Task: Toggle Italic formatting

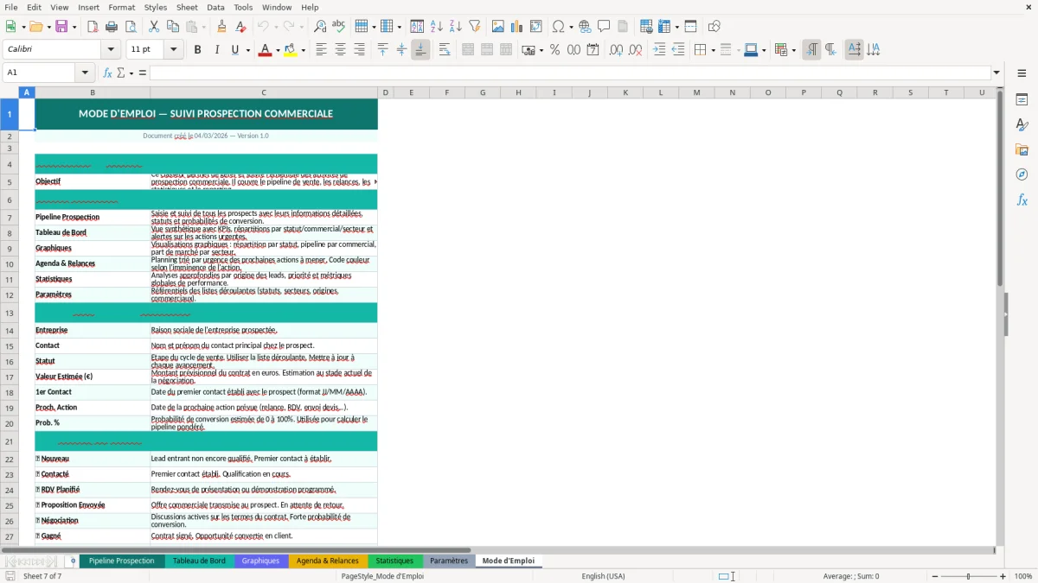Action: 216,50
